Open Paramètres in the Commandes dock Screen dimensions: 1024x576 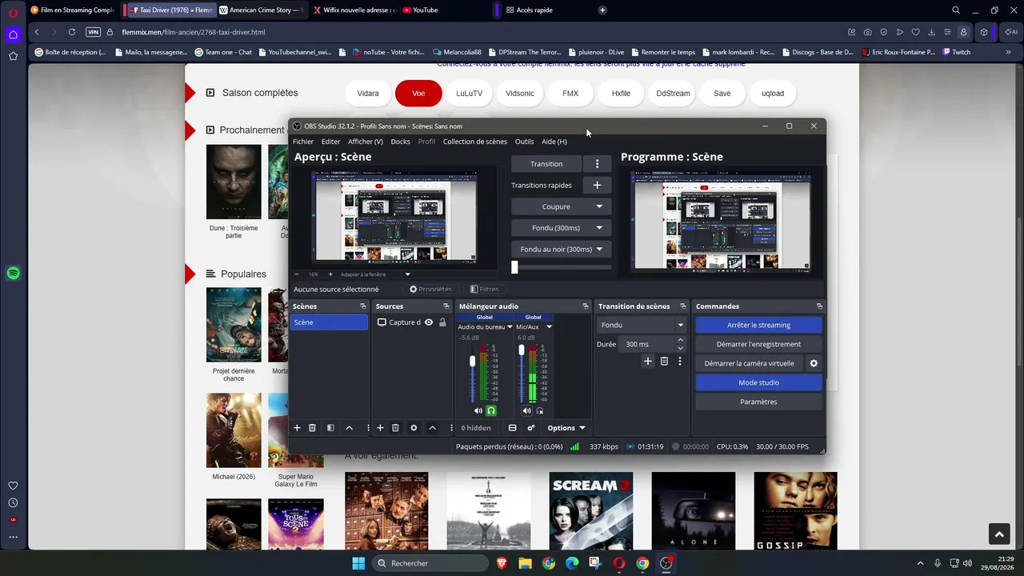758,402
